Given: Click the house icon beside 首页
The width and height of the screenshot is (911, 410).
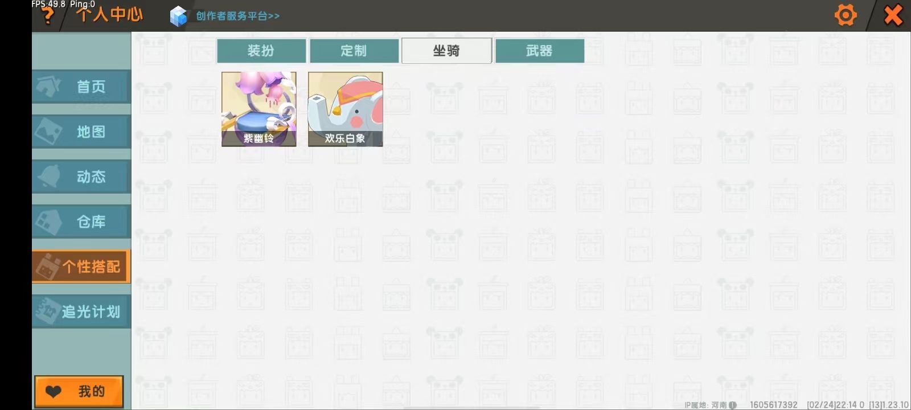Looking at the screenshot, I should pos(48,87).
